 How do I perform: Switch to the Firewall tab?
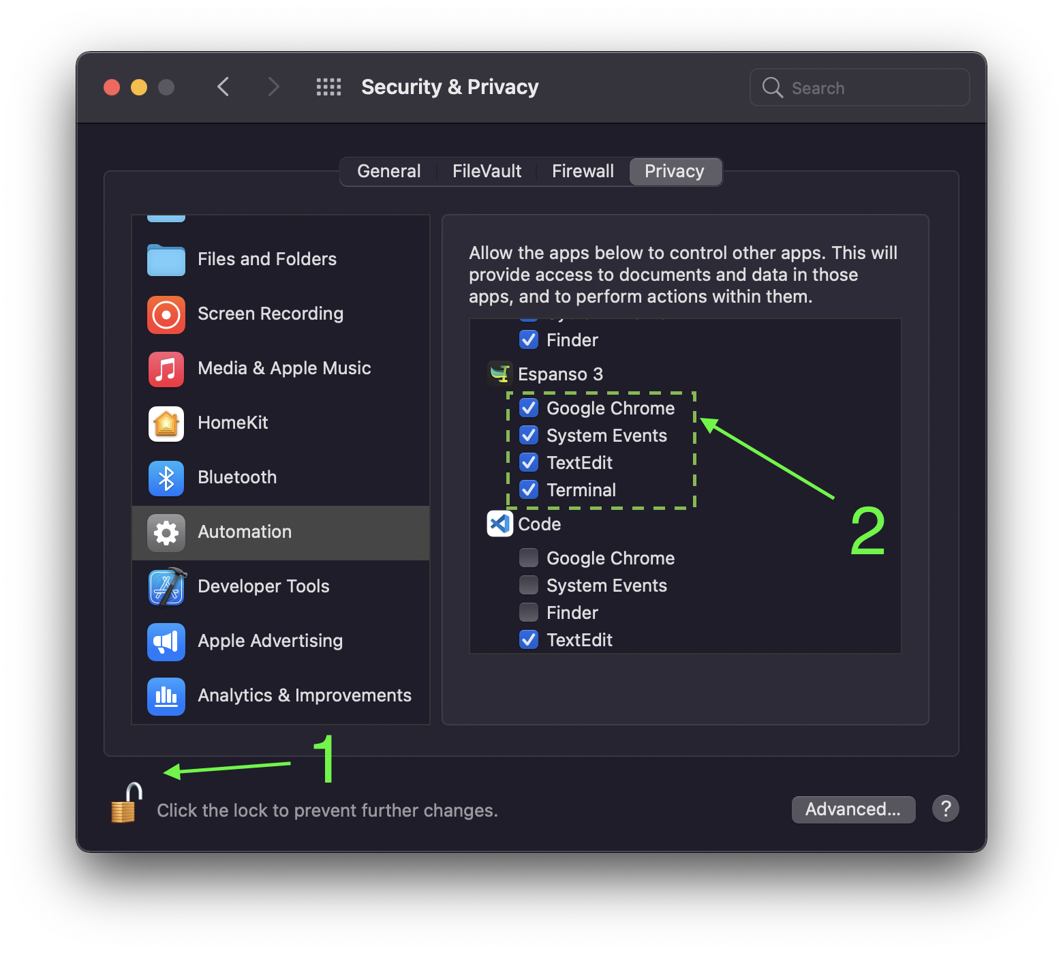583,171
